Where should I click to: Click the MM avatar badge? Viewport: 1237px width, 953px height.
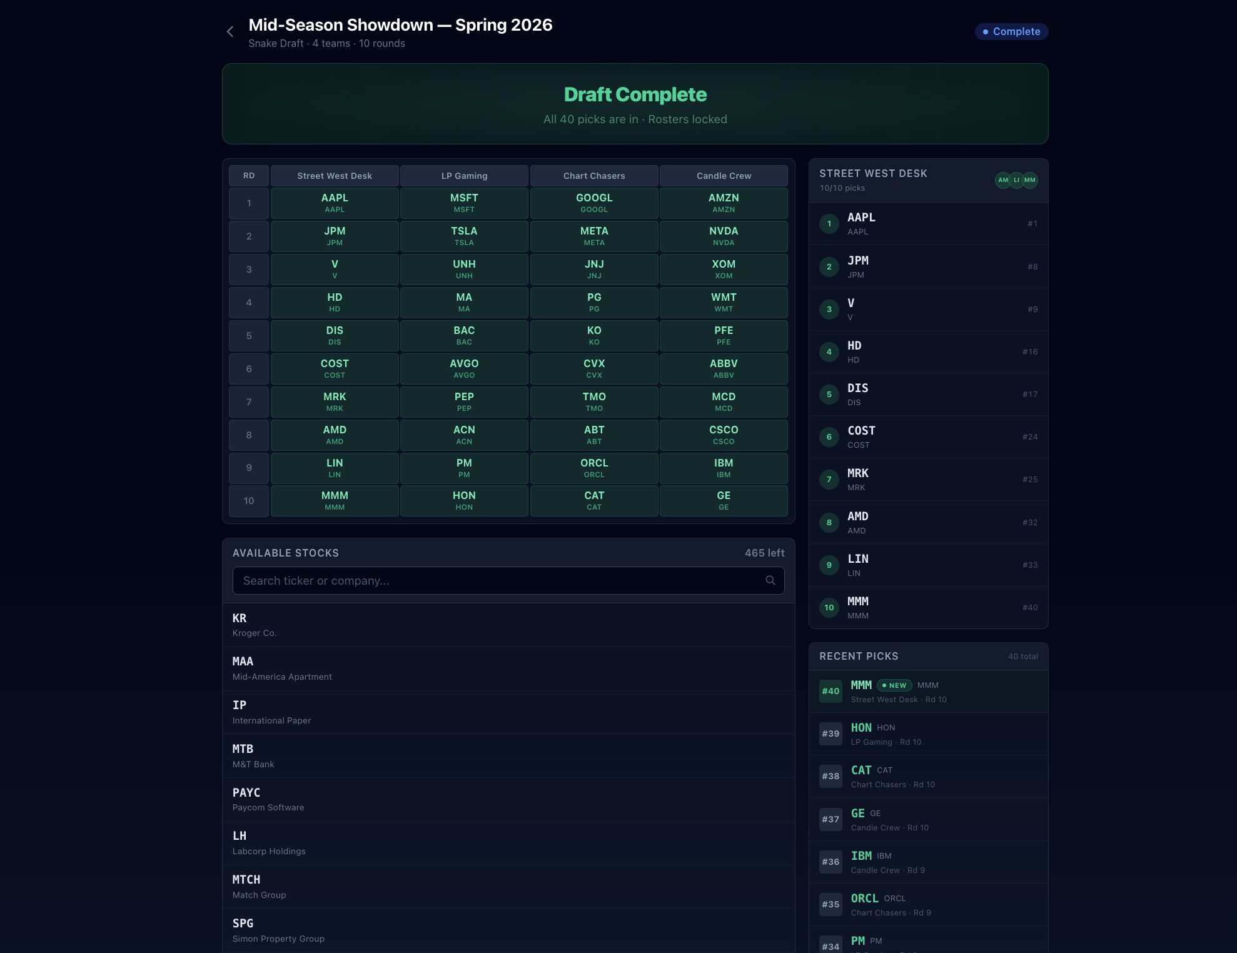[x=1030, y=180]
